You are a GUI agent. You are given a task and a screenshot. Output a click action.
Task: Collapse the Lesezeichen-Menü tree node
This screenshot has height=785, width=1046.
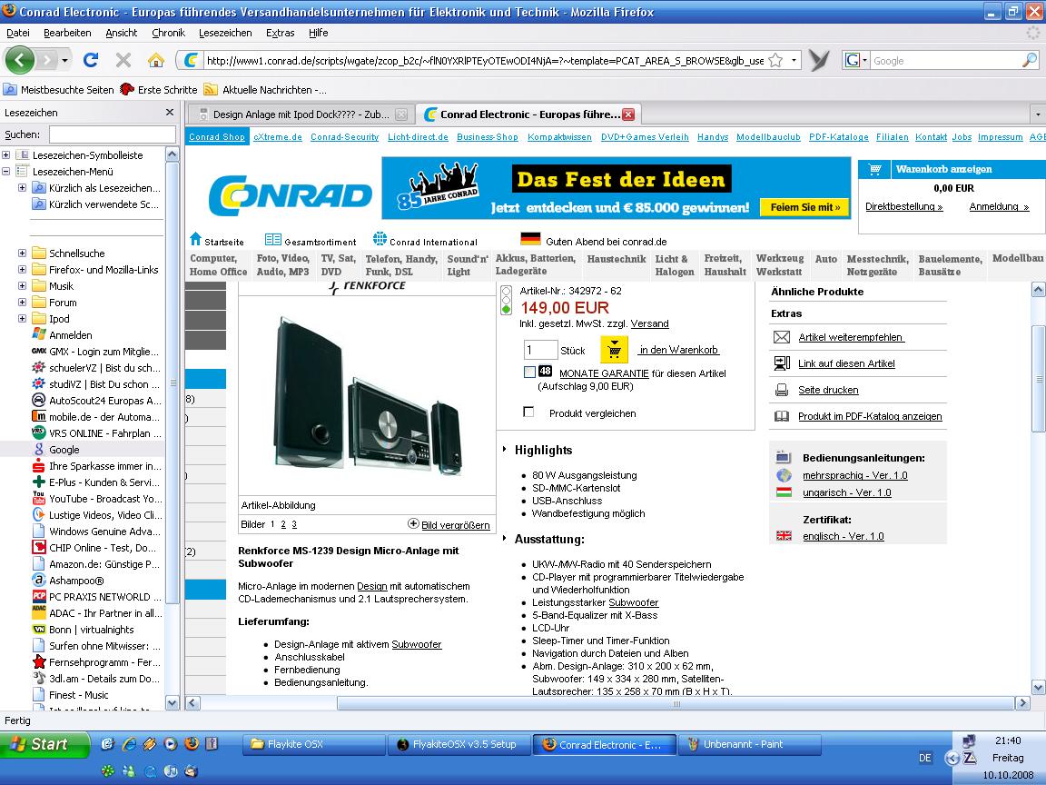(x=6, y=172)
